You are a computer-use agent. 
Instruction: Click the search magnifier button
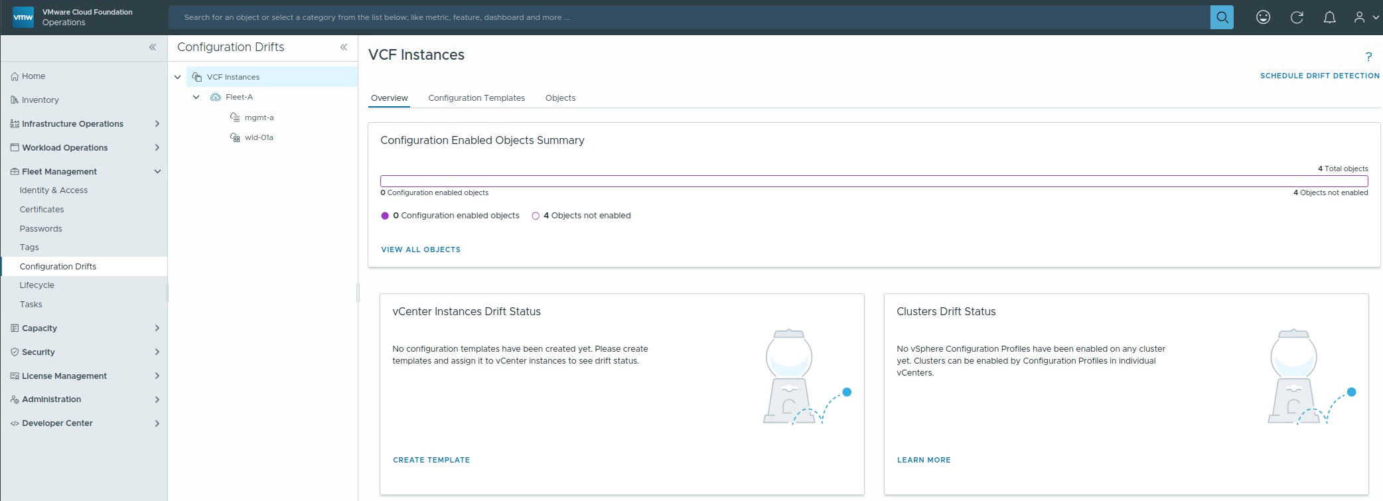[1221, 17]
